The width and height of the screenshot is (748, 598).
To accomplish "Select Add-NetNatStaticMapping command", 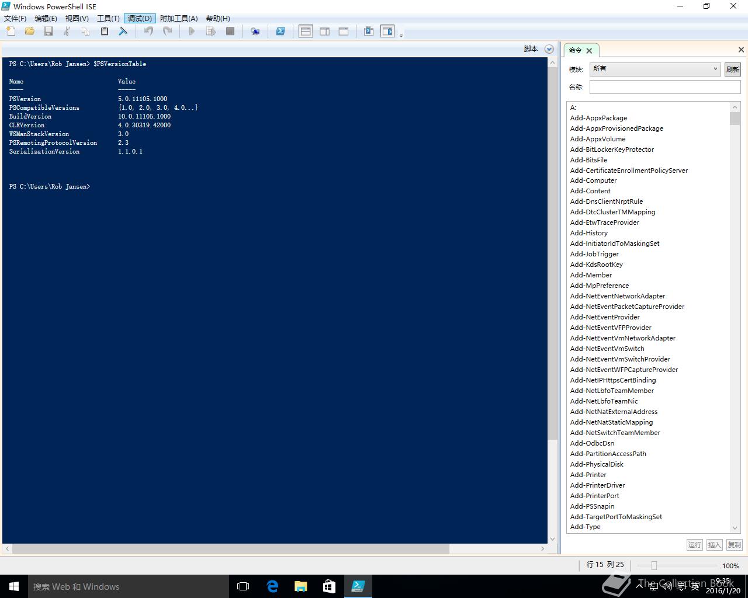I will 611,422.
